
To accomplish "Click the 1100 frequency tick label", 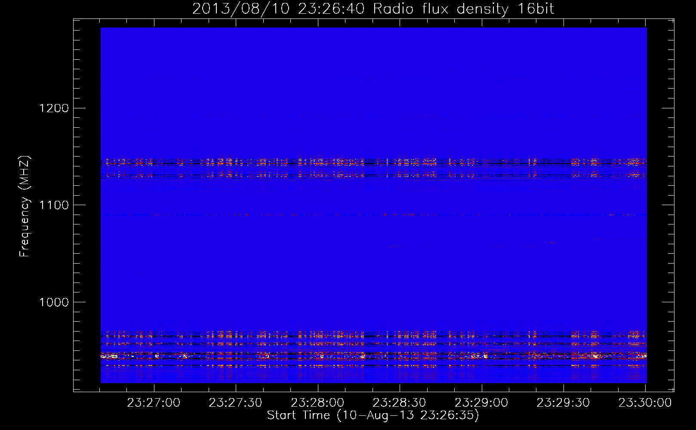I will coord(54,205).
